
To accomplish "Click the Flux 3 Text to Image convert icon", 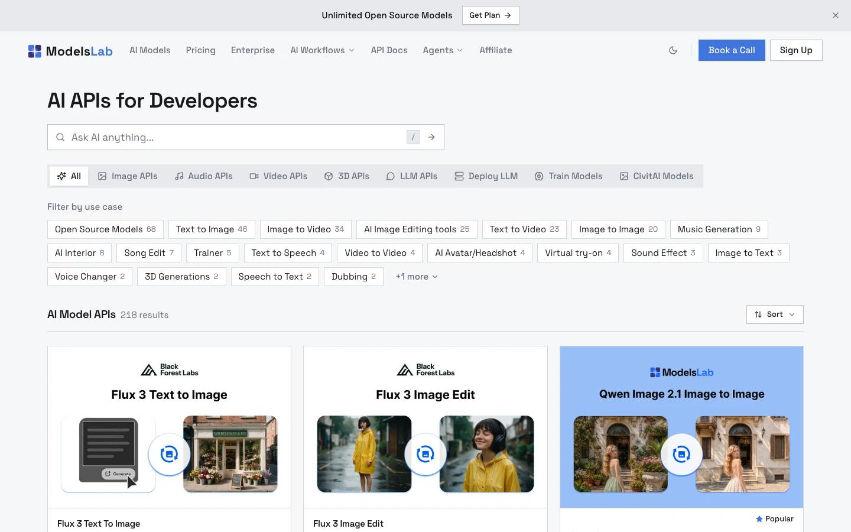I will click(169, 454).
